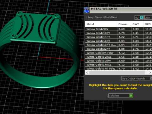Click the Metal Weights title tab
Screen dimensions: 152x114
[104, 9]
